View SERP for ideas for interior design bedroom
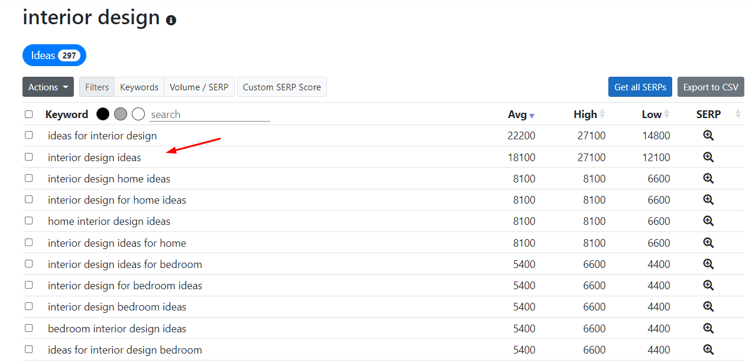 tap(708, 349)
